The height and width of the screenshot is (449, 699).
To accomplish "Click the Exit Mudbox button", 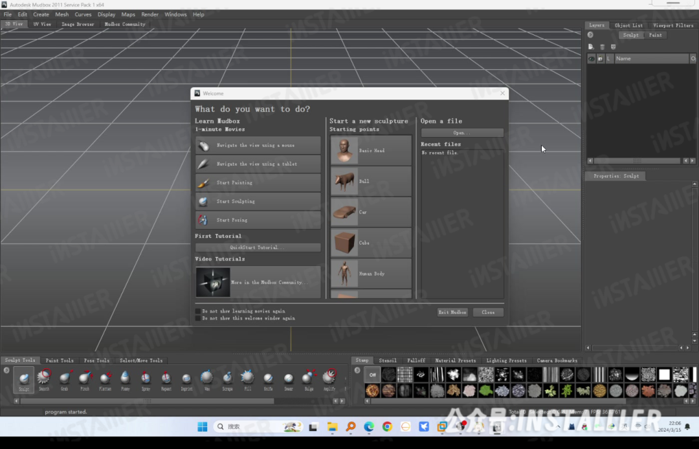I will (x=452, y=312).
